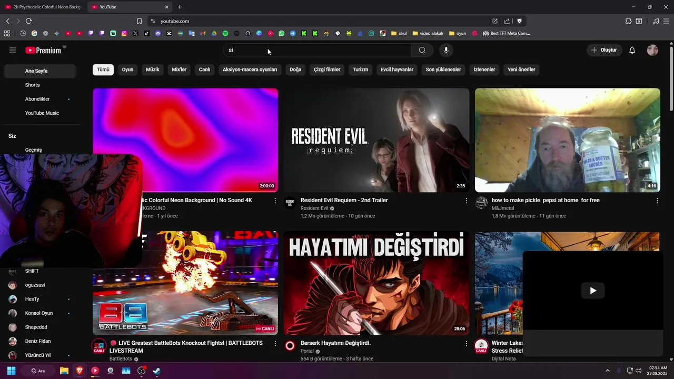674x379 pixels.
Task: Open the 'okul' bookmark folder
Action: [x=399, y=33]
